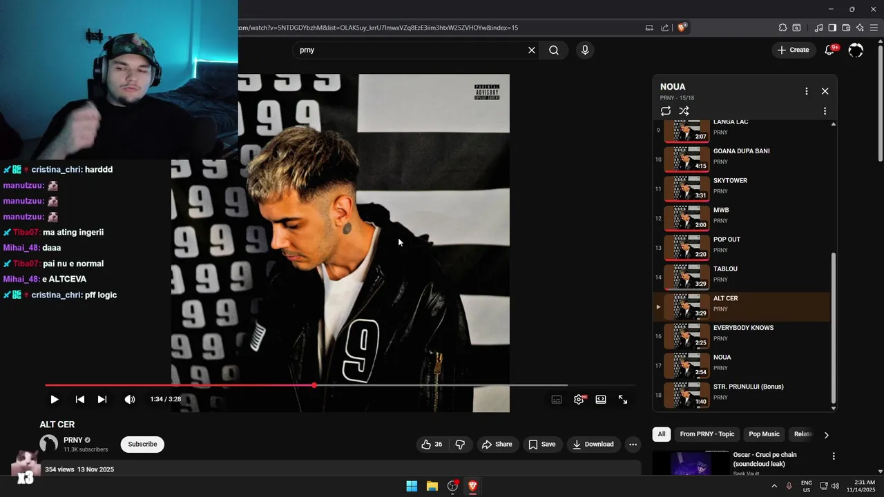884x497 pixels.
Task: Switch to theater mode
Action: point(601,400)
